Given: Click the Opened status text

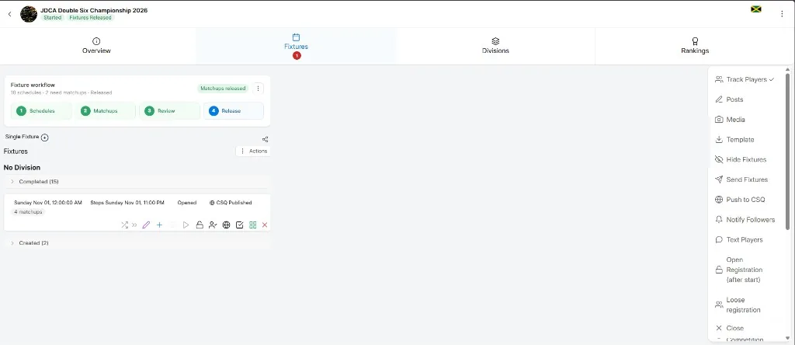Looking at the screenshot, I should click(x=186, y=203).
